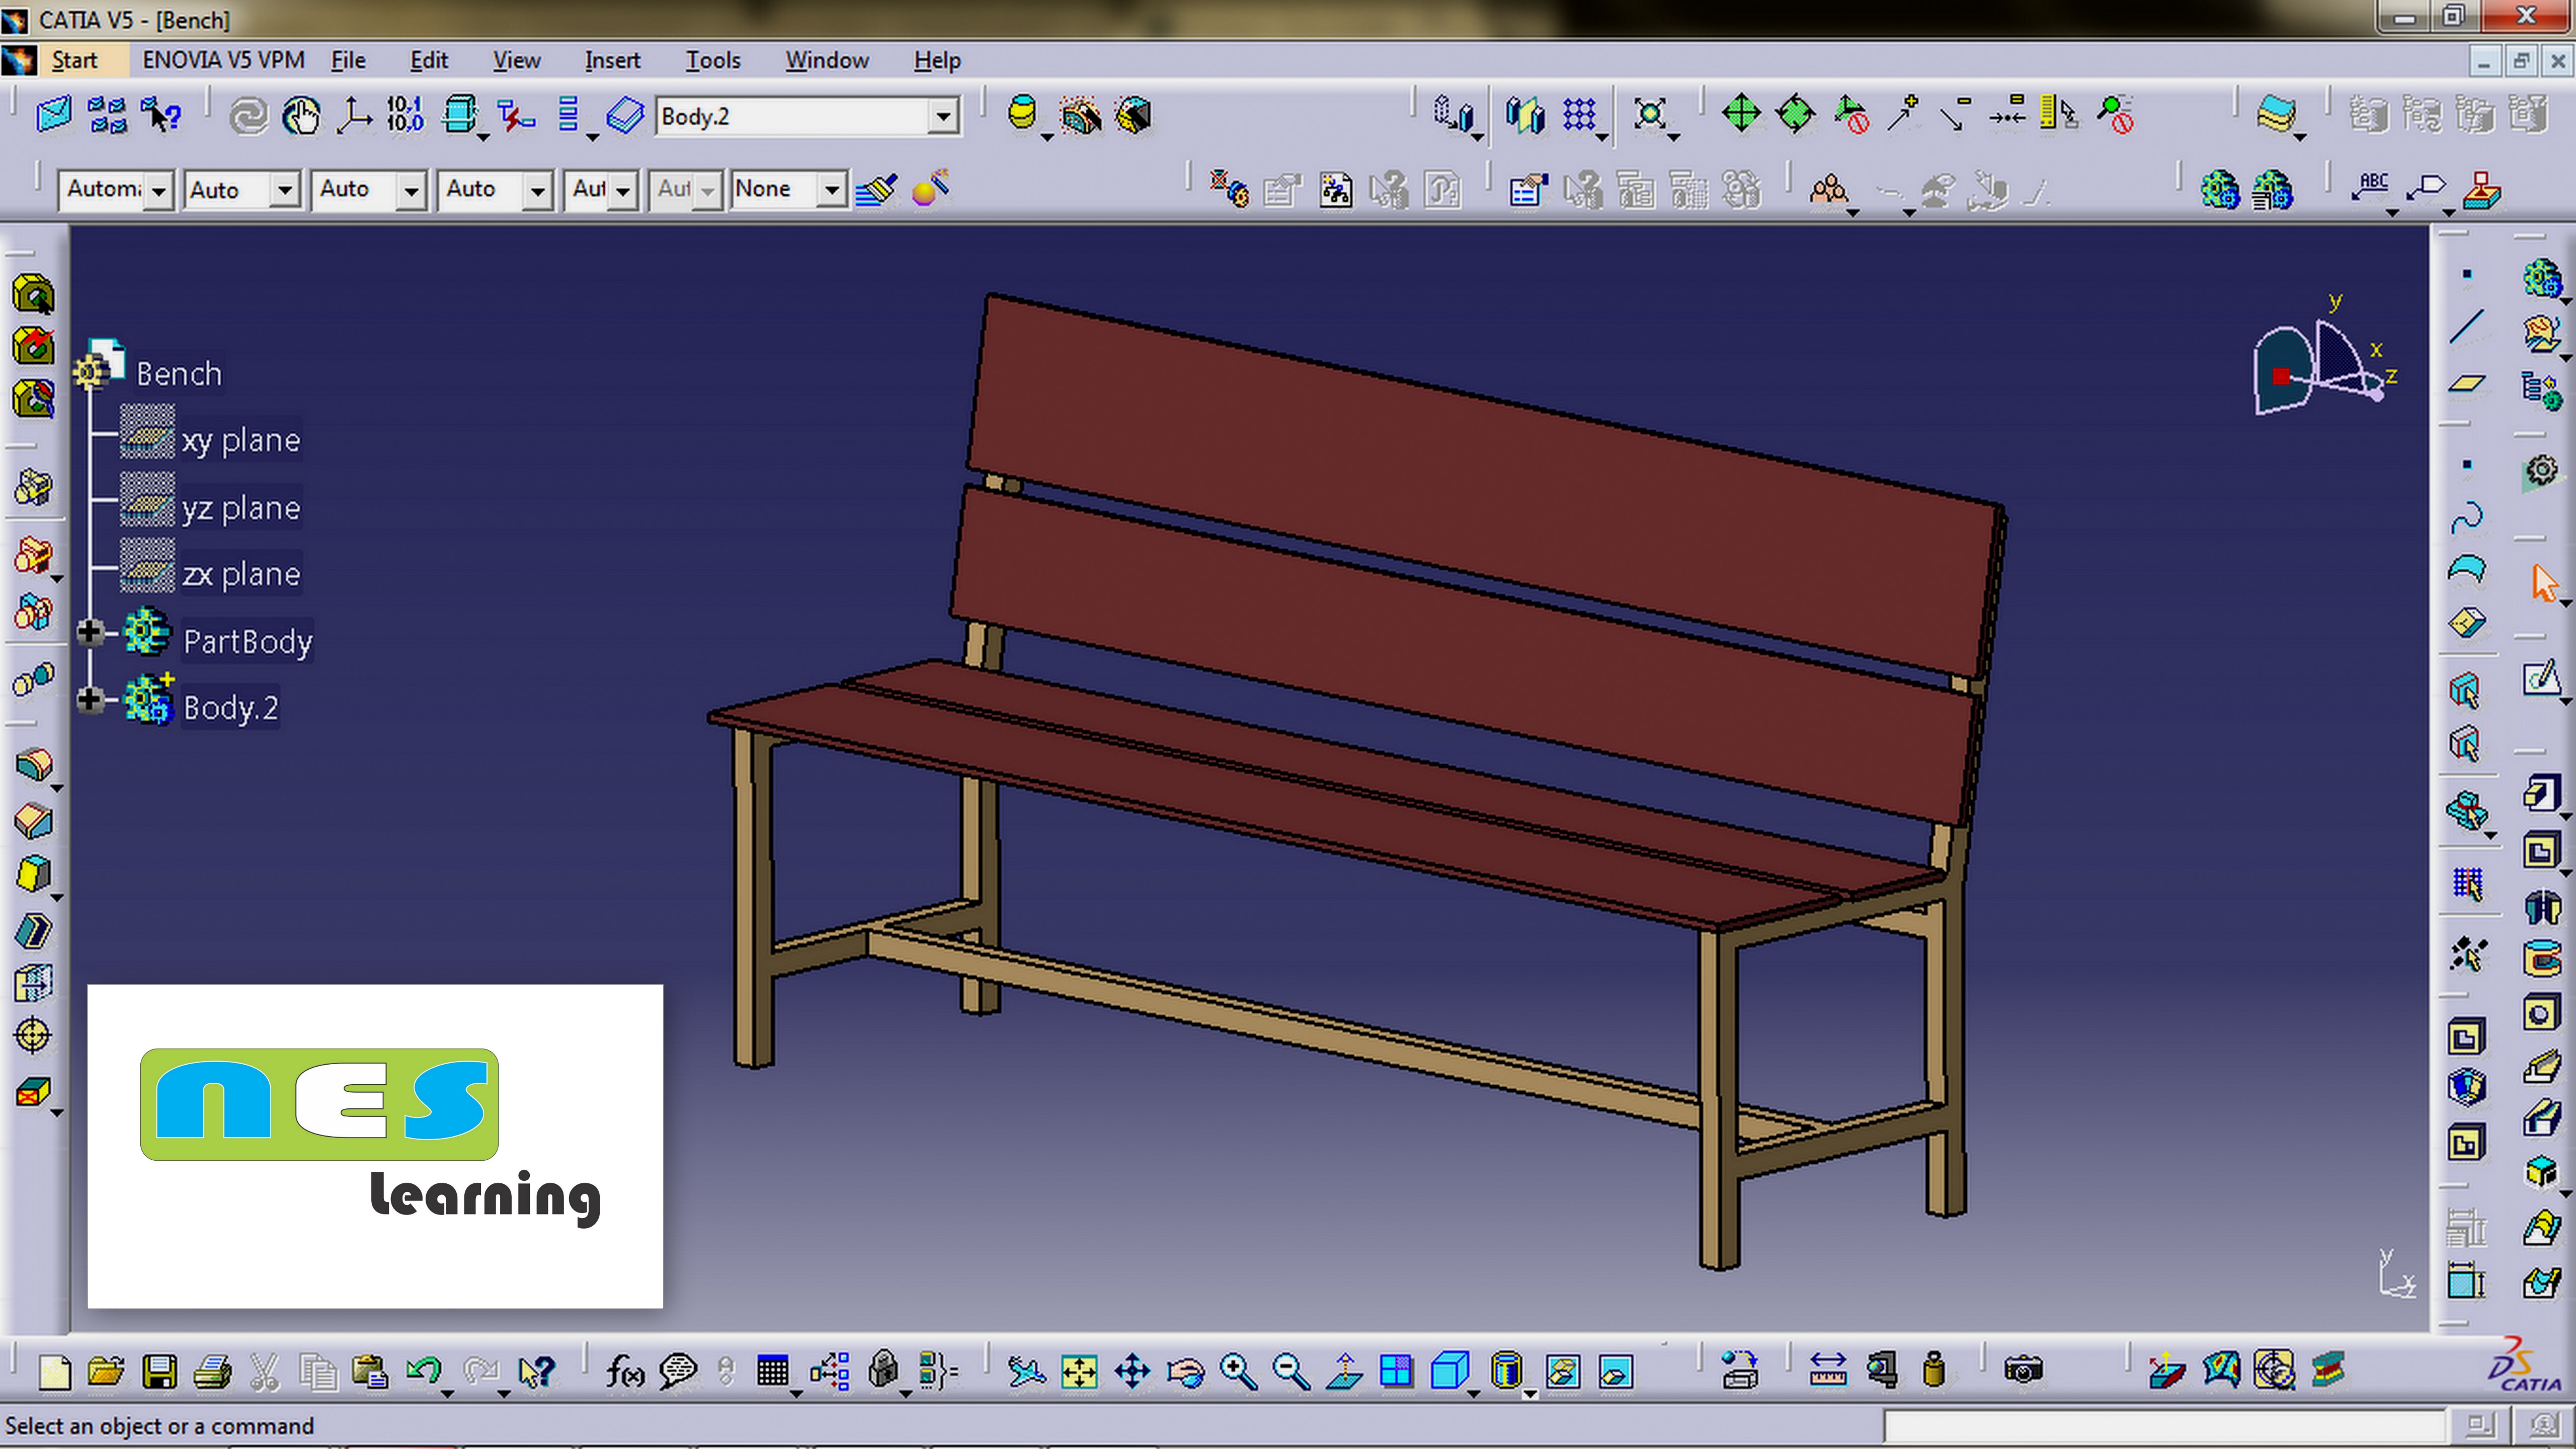The image size is (2576, 1449).
Task: Open the Tools menu
Action: [x=712, y=60]
